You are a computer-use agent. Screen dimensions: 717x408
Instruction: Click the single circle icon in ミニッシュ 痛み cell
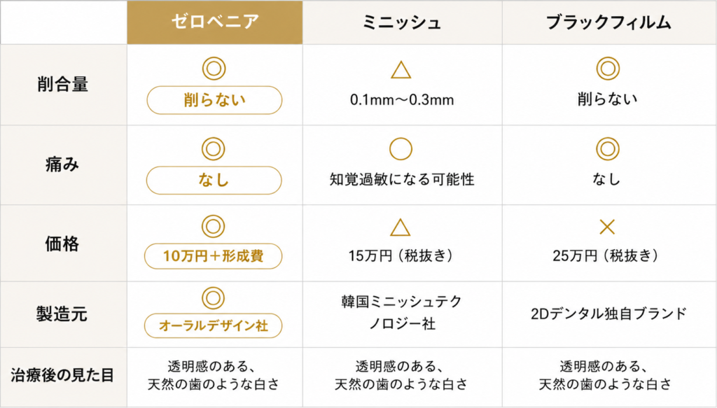(401, 149)
